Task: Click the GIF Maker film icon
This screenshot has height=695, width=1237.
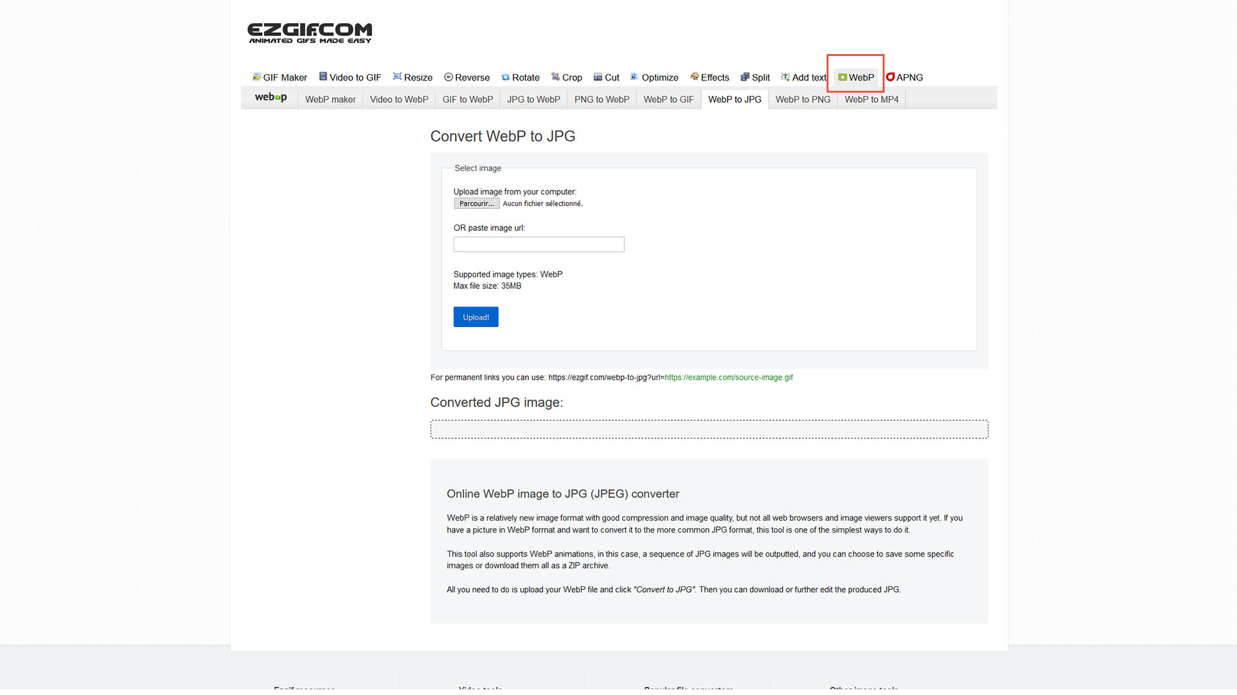Action: click(x=256, y=77)
